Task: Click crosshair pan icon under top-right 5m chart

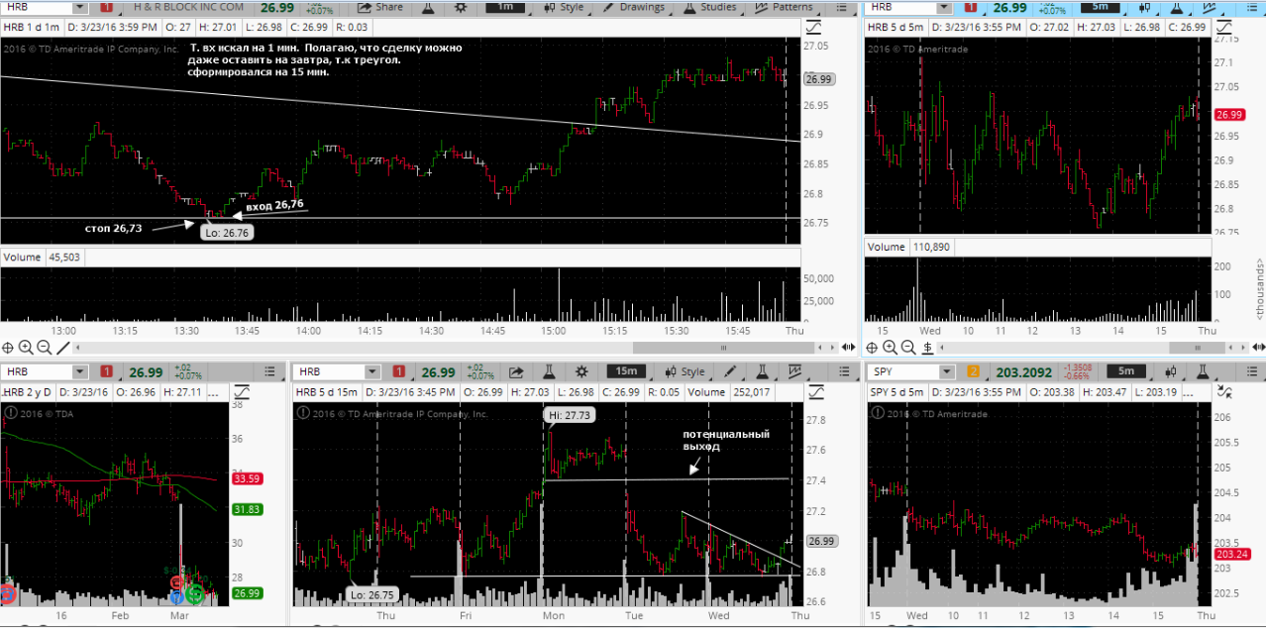Action: tap(873, 348)
